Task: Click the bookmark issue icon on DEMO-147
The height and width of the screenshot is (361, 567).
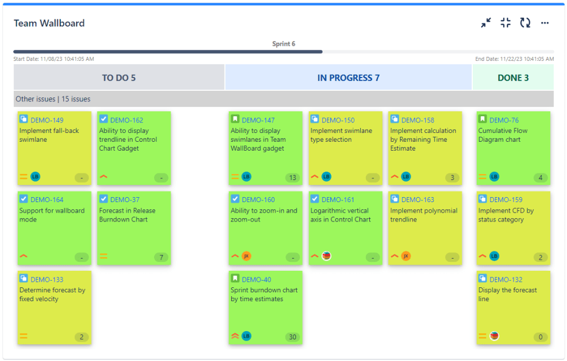Action: (x=234, y=120)
